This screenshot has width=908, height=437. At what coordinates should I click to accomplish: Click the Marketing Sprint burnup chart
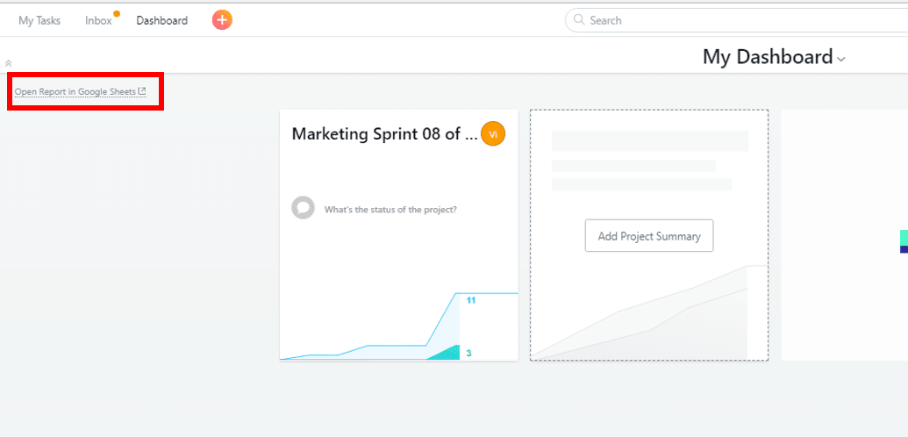[x=399, y=326]
